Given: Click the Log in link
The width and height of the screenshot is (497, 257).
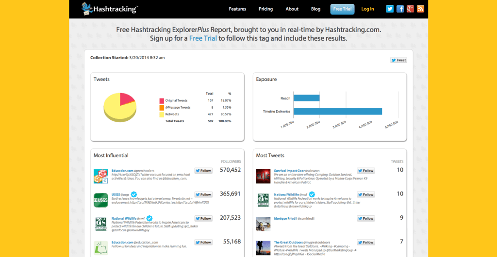Looking at the screenshot, I should 368,9.
